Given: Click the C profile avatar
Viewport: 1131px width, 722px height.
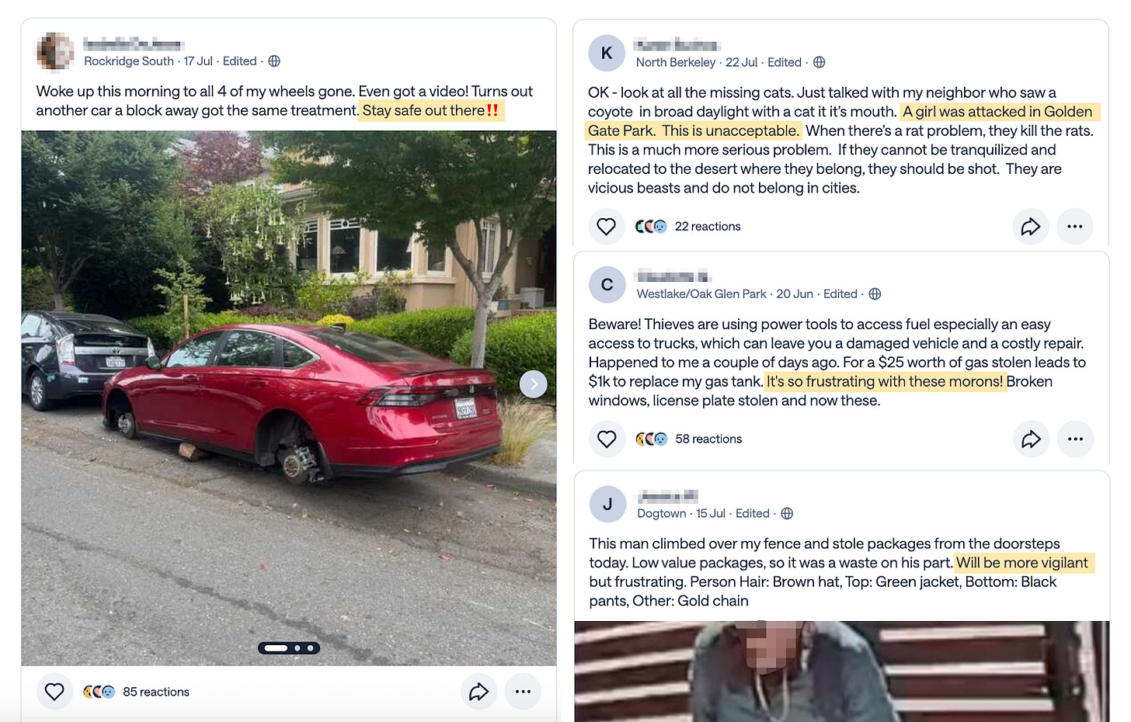Looking at the screenshot, I should point(607,285).
